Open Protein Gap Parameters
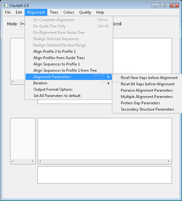Screen dimensions: 182x201 coord(147,103)
